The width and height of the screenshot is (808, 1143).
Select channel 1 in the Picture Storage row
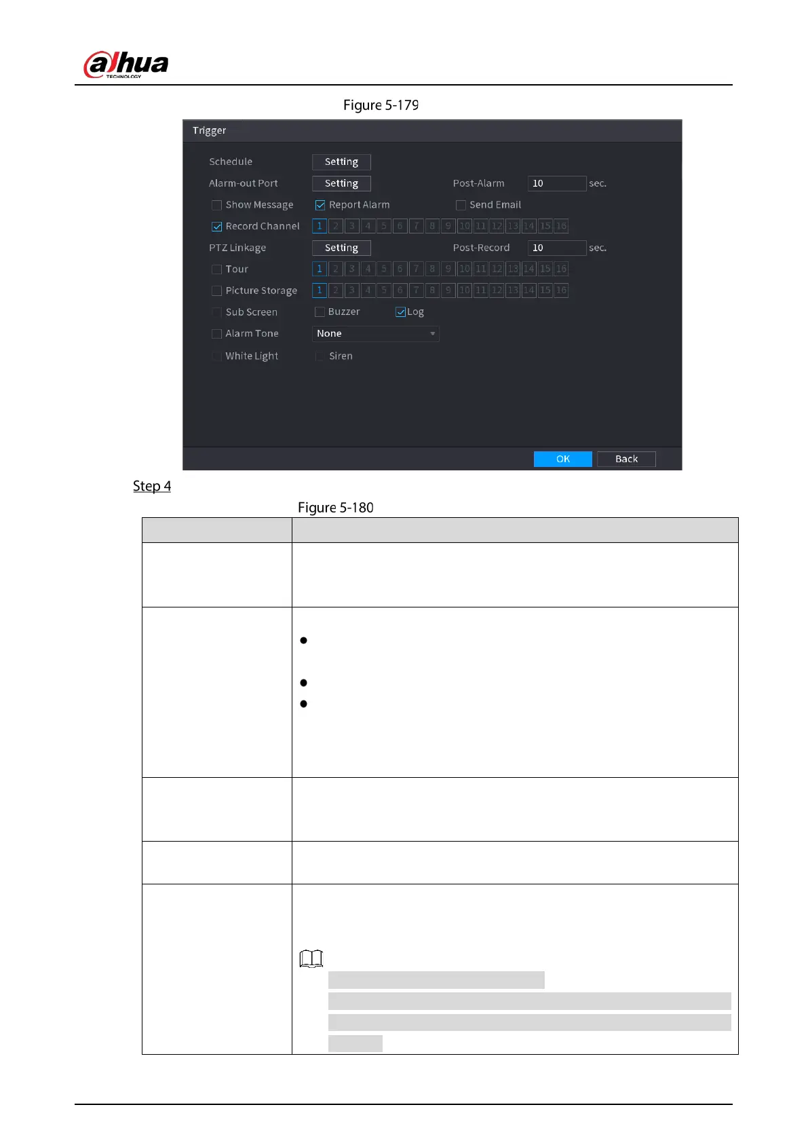pyautogui.click(x=320, y=291)
